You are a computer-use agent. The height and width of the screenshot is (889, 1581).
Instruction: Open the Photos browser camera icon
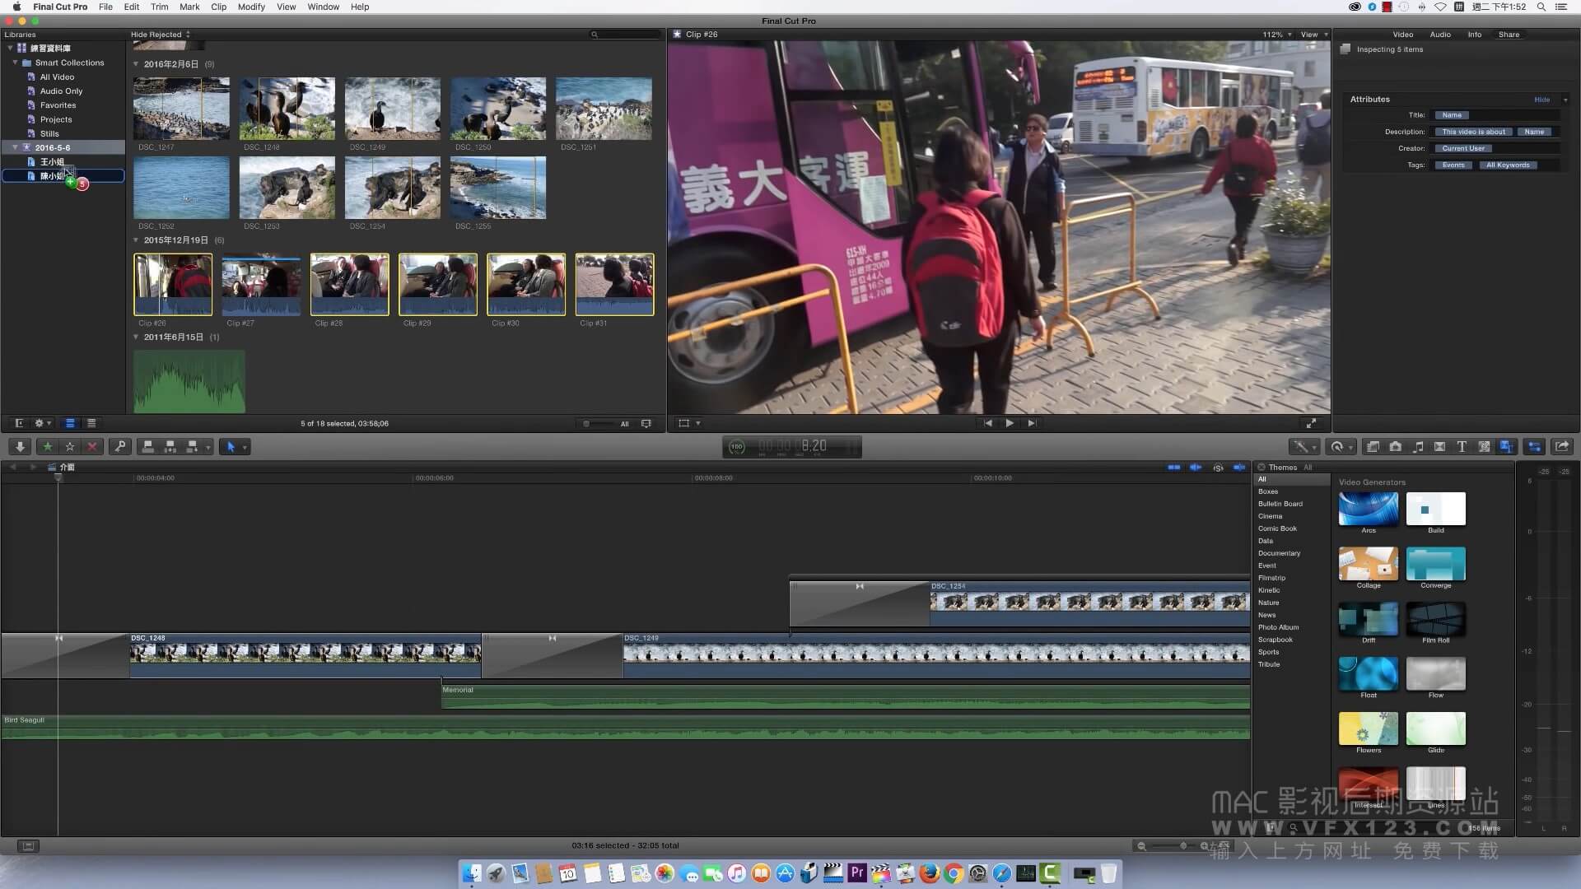coord(1395,447)
